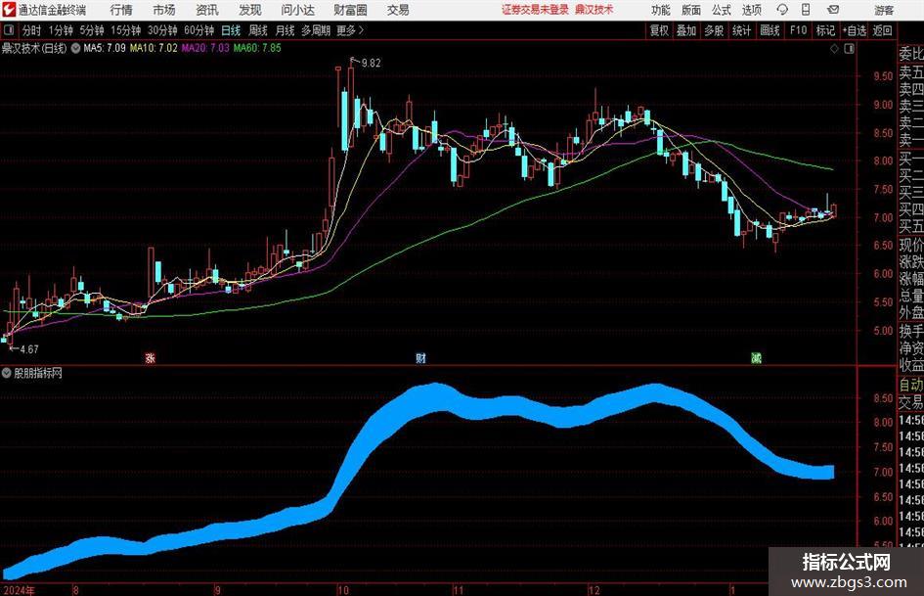Image resolution: width=924 pixels, height=596 pixels.
Task: Open the mobile phone icon
Action: 806,10
